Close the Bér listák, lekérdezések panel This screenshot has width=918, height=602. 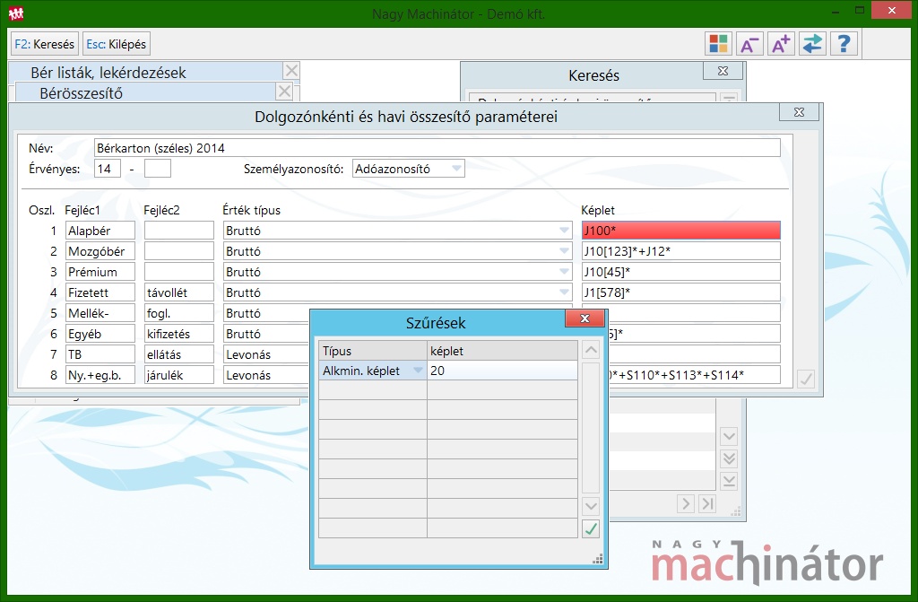click(291, 71)
